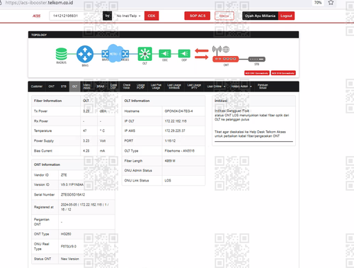Click the 'GPON04-D4-TEG-4' hostname value
The image size is (354, 268).
[178, 111]
